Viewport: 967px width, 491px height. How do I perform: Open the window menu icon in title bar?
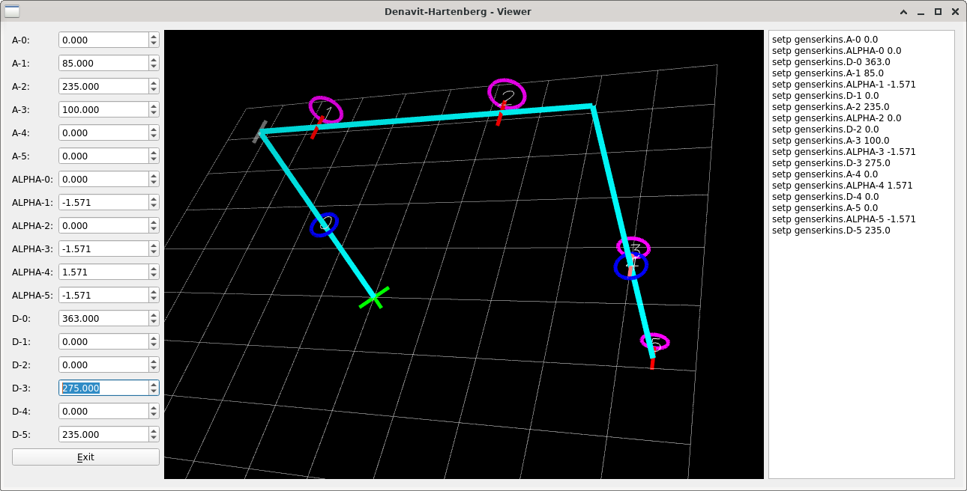[12, 11]
